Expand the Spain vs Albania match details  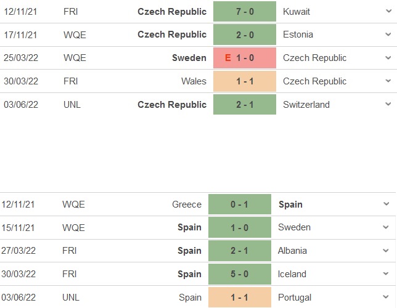point(387,251)
